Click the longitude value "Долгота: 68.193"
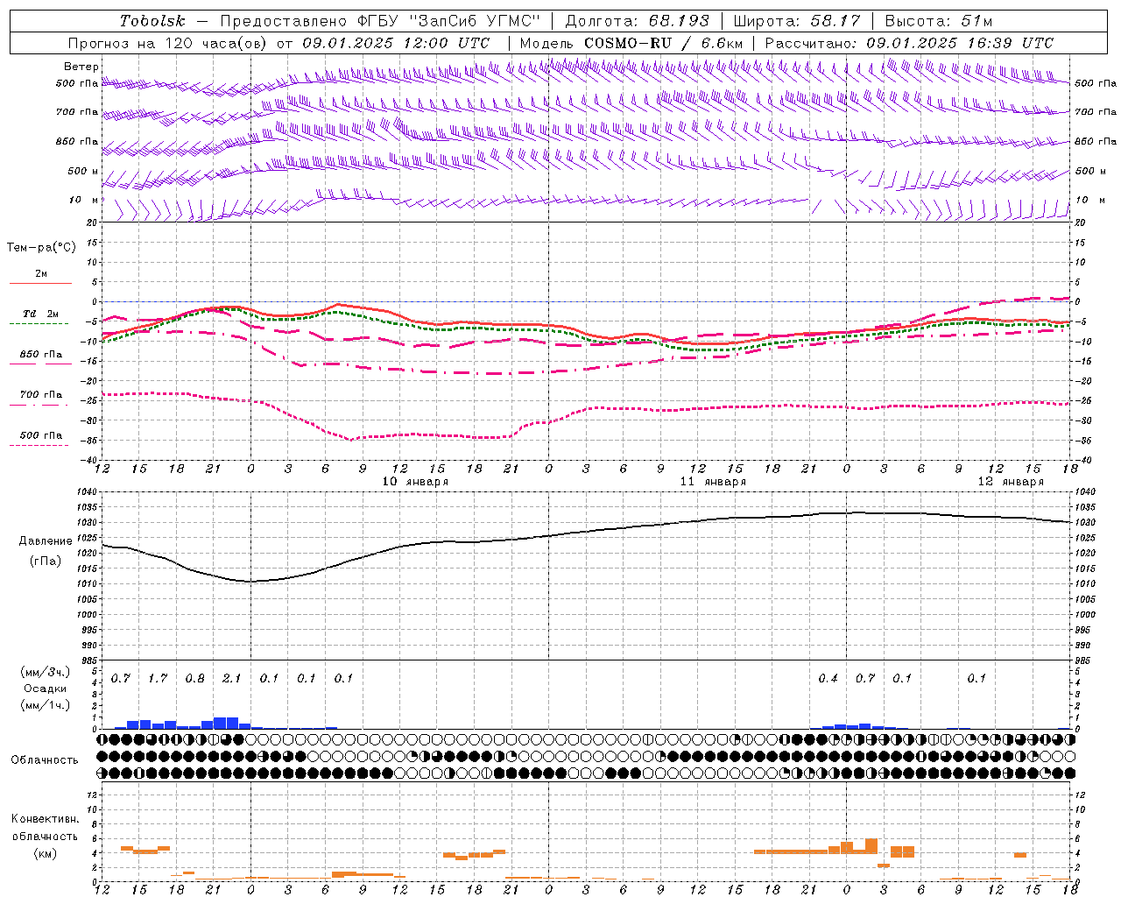The height and width of the screenshot is (897, 1121). pos(637,21)
